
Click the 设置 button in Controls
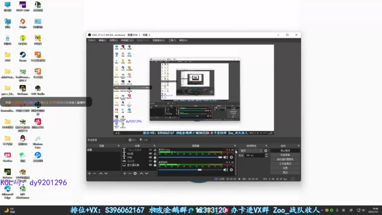285,168
